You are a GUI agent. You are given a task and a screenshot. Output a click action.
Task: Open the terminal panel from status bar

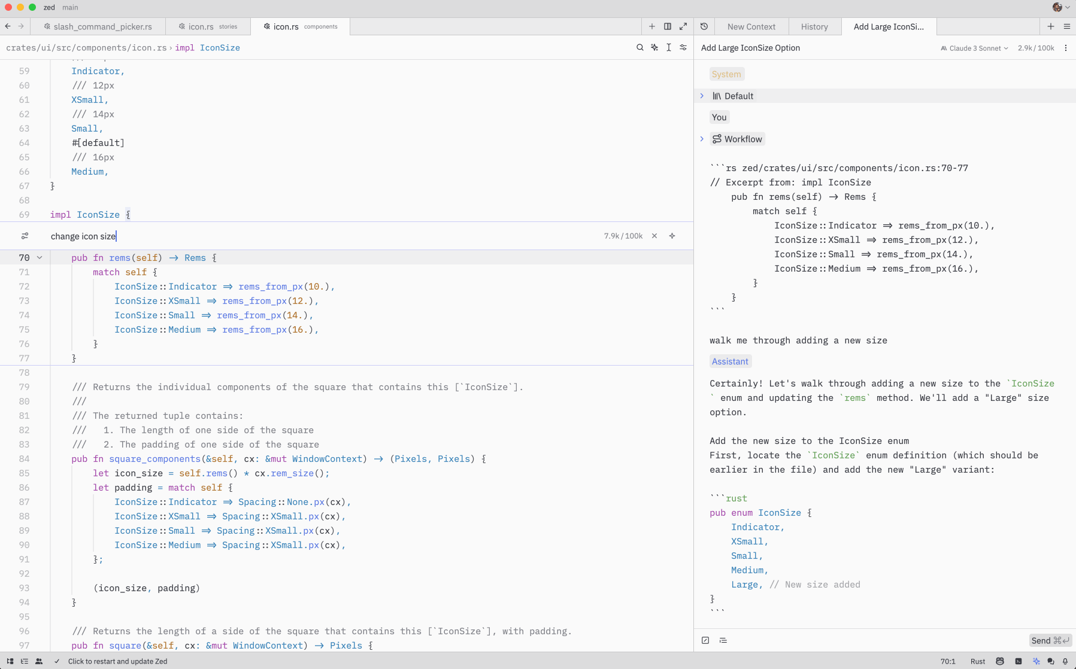tap(1019, 661)
